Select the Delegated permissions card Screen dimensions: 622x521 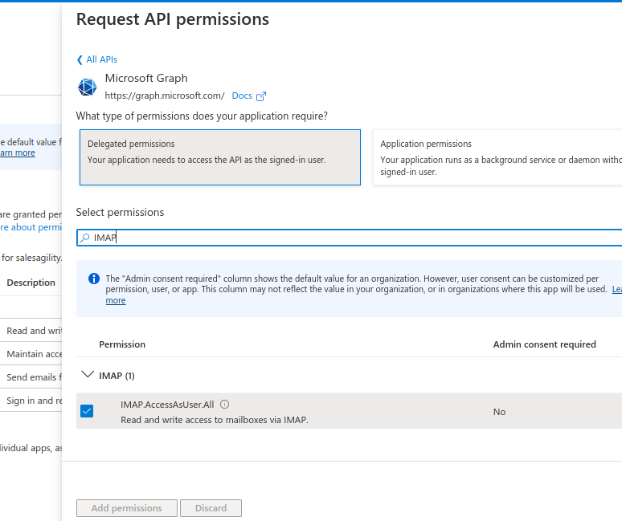pyautogui.click(x=220, y=157)
